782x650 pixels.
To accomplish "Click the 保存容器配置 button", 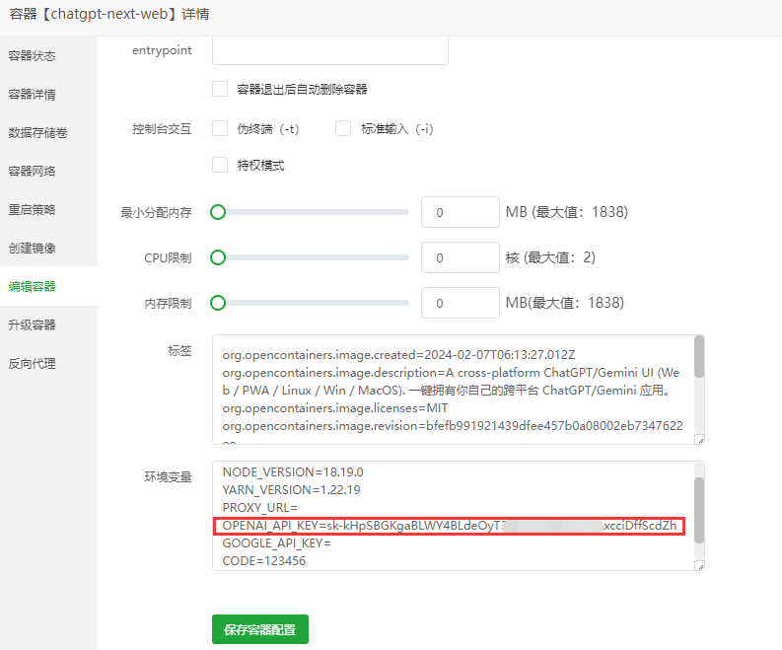I will tap(259, 629).
